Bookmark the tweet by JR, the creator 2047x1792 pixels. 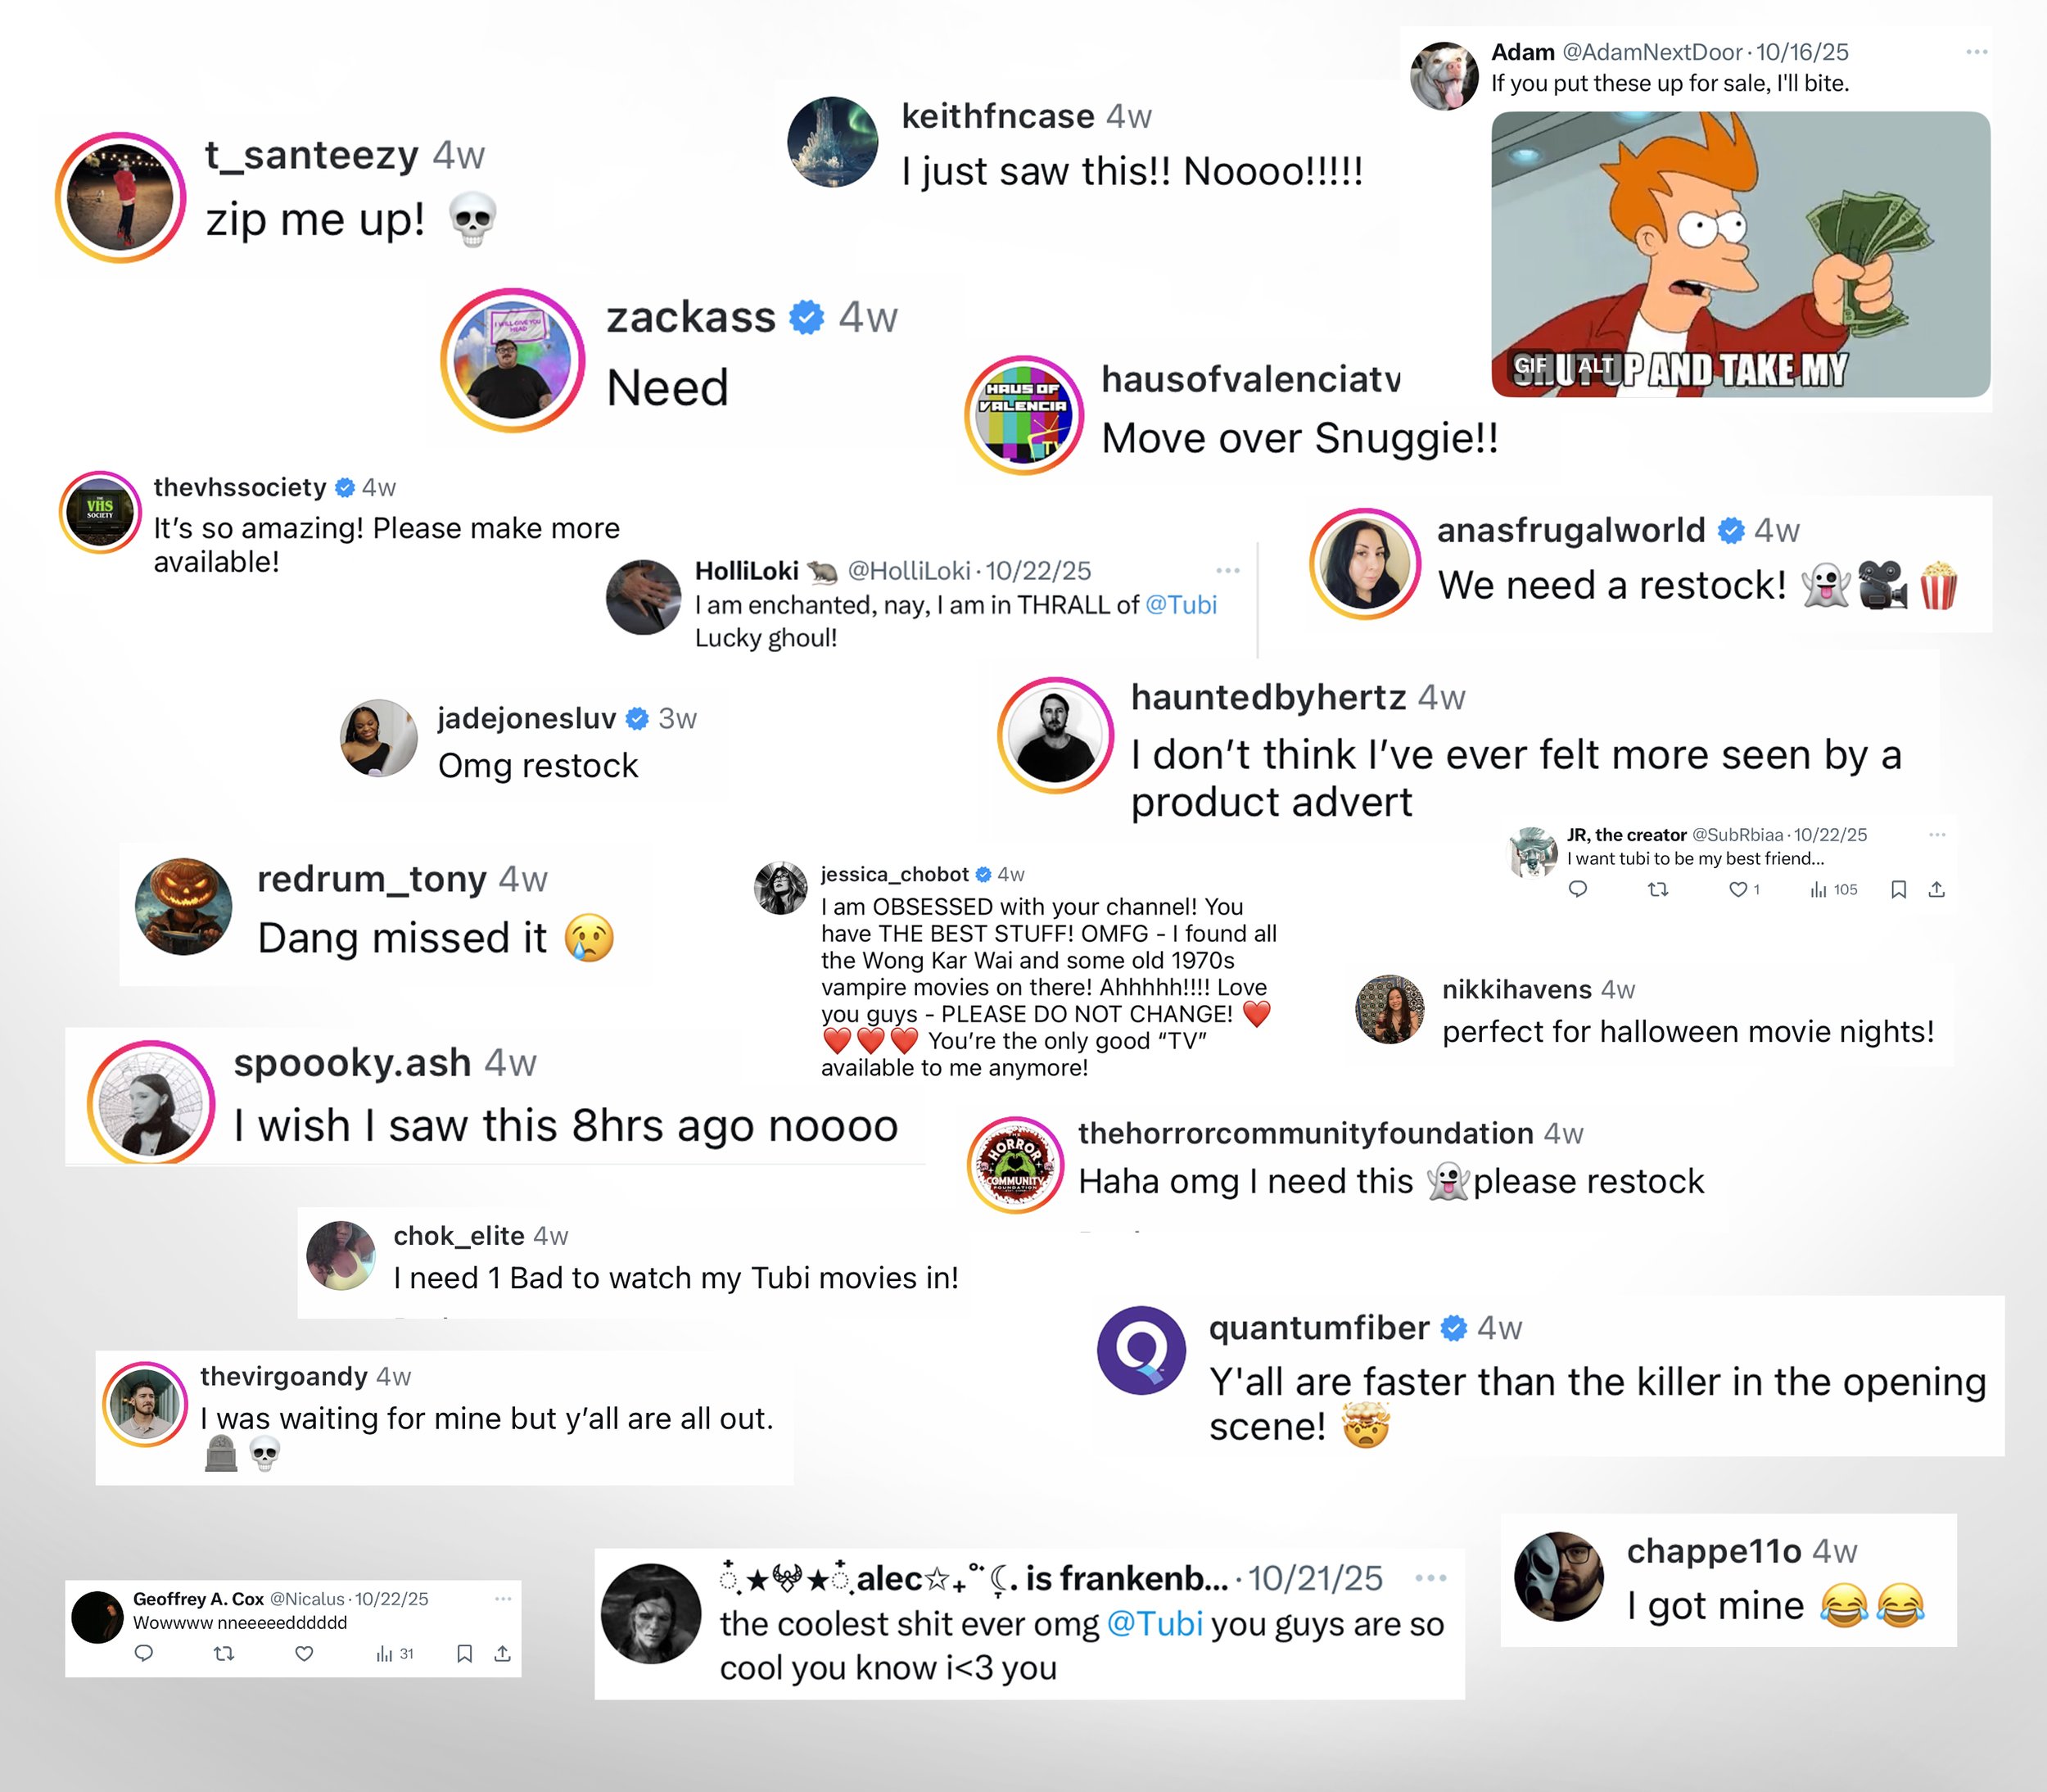pos(1898,889)
